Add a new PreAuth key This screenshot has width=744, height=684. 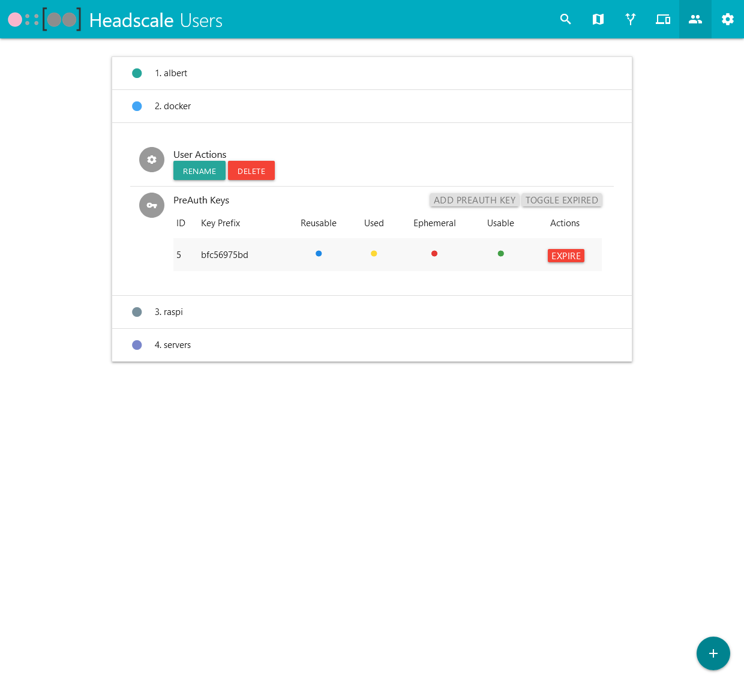click(474, 200)
